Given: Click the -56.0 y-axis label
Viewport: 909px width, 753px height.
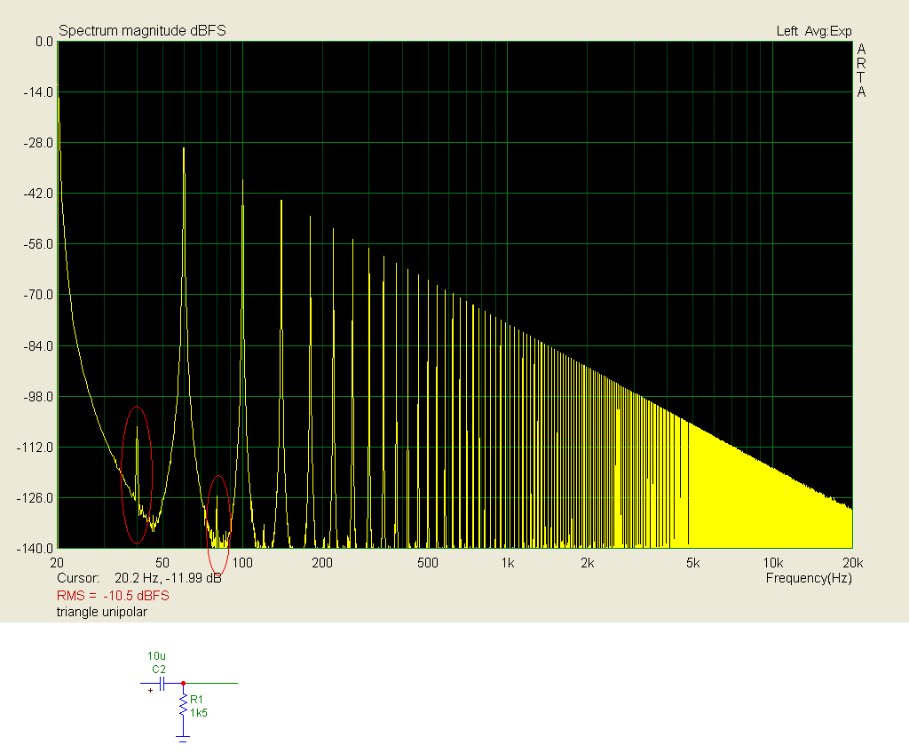Looking at the screenshot, I should [x=38, y=244].
